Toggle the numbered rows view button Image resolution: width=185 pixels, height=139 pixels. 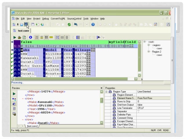37,37
